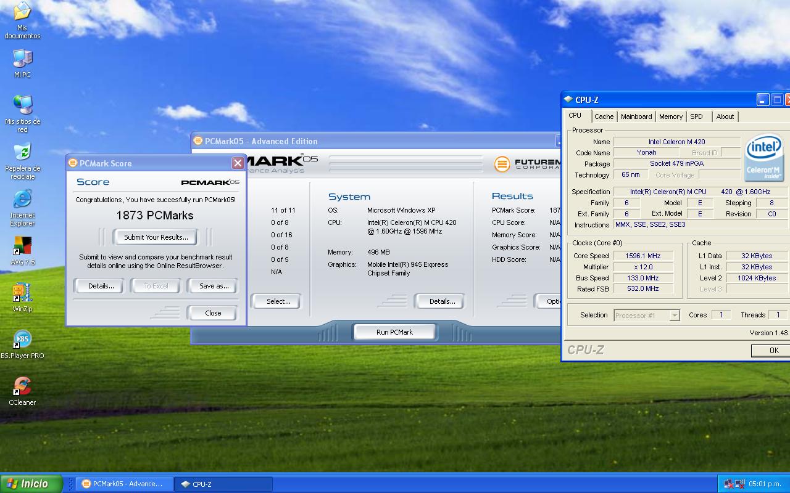This screenshot has height=493, width=790.
Task: Click the network tray icon
Action: (x=728, y=484)
